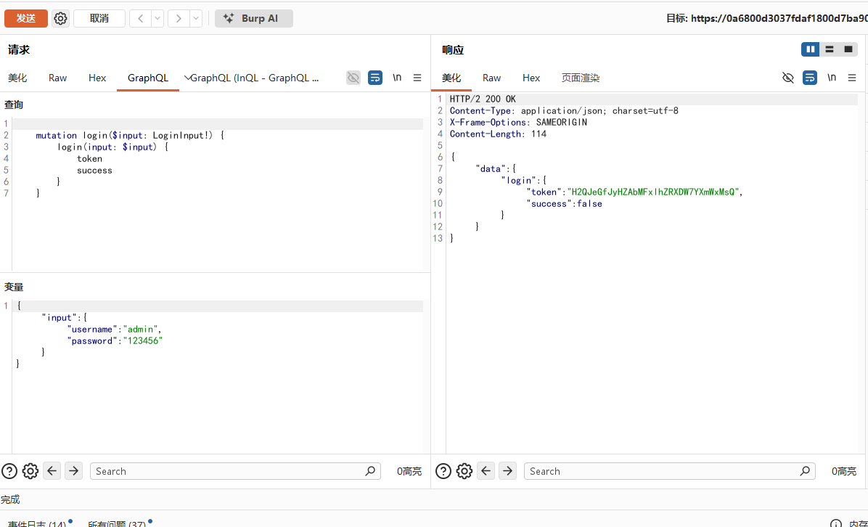Select side-by-side layout view icon
The width and height of the screenshot is (868, 527).
click(811, 49)
